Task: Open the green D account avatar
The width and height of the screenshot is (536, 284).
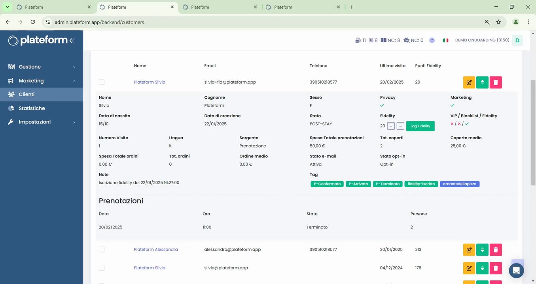Action: click(x=517, y=40)
